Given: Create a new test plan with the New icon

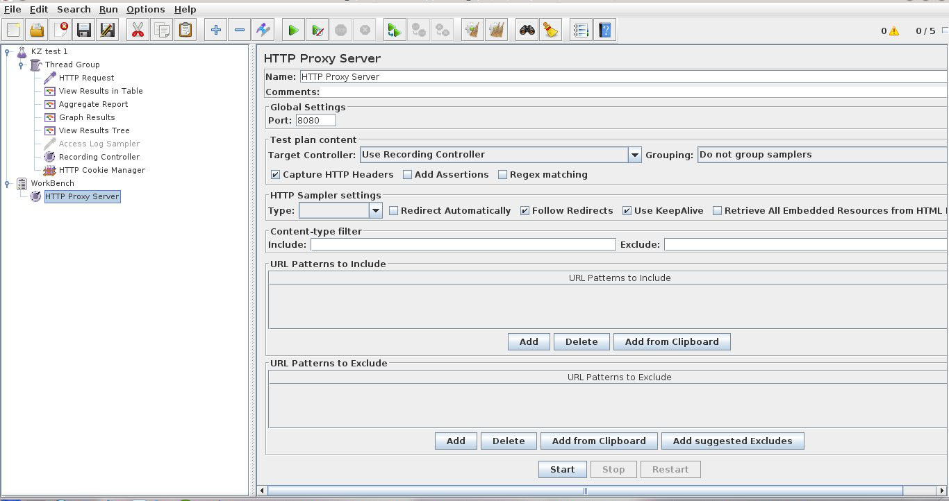Looking at the screenshot, I should tap(13, 30).
